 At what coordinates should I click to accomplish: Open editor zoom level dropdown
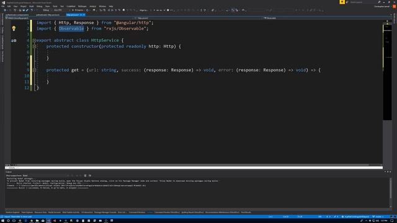coord(8,165)
